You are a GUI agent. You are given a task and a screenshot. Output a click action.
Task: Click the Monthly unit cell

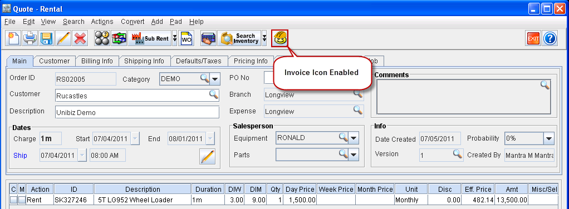pyautogui.click(x=411, y=200)
